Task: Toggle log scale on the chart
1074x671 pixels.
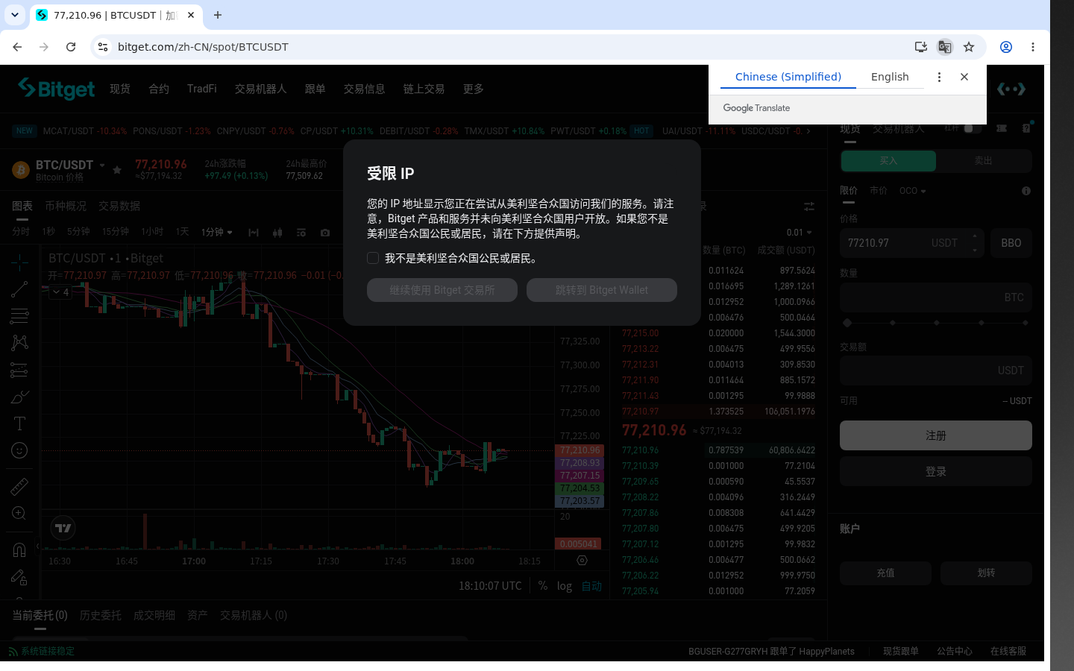Action: (x=565, y=586)
